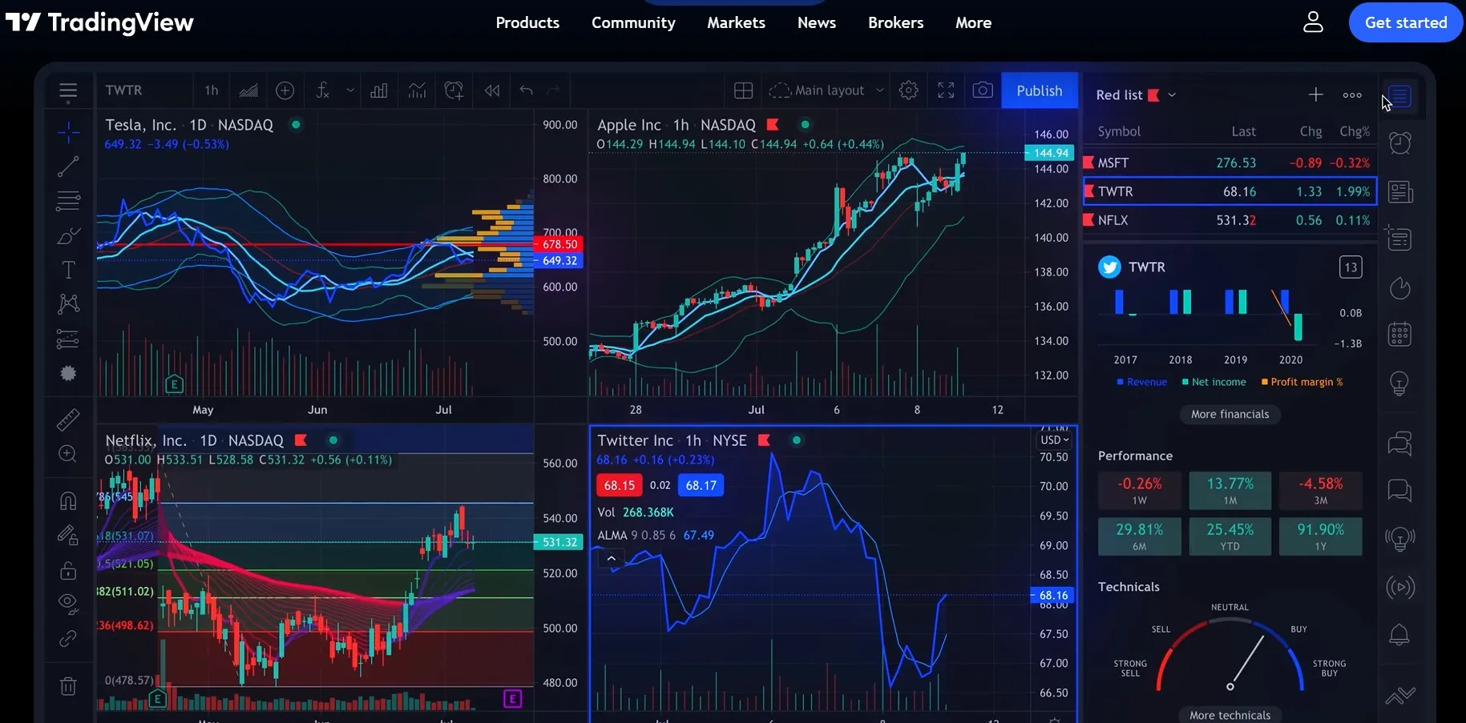The width and height of the screenshot is (1466, 723).
Task: Select the trend line drawing tool
Action: pos(68,167)
